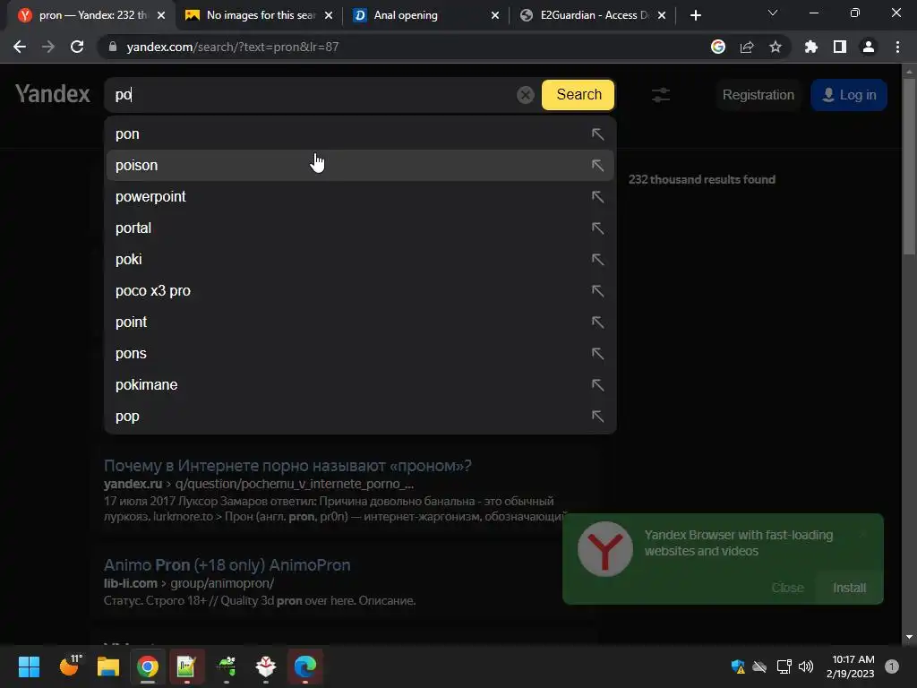Screen dimensions: 917x688
Task: Switch to the E2Guardian tab
Action: coord(593,15)
